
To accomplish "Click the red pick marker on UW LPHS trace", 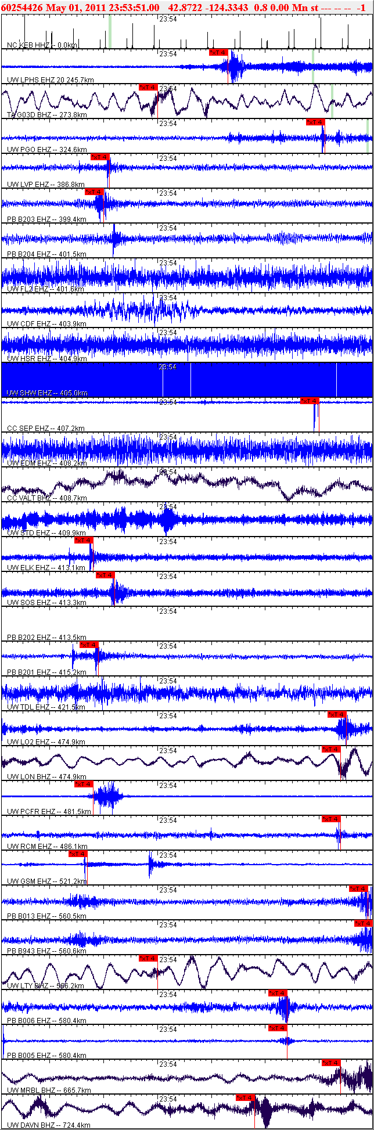I will [x=218, y=53].
